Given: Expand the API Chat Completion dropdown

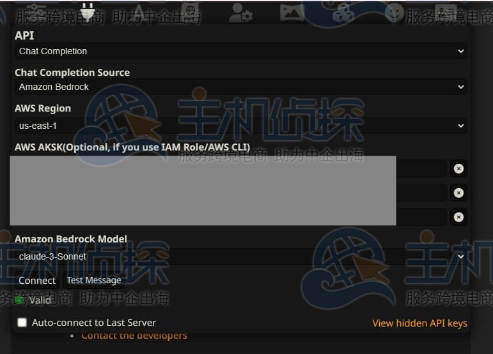Looking at the screenshot, I should pyautogui.click(x=241, y=51).
